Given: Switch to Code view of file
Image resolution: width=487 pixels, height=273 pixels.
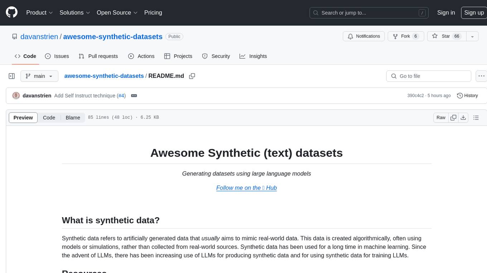Looking at the screenshot, I should click(49, 118).
